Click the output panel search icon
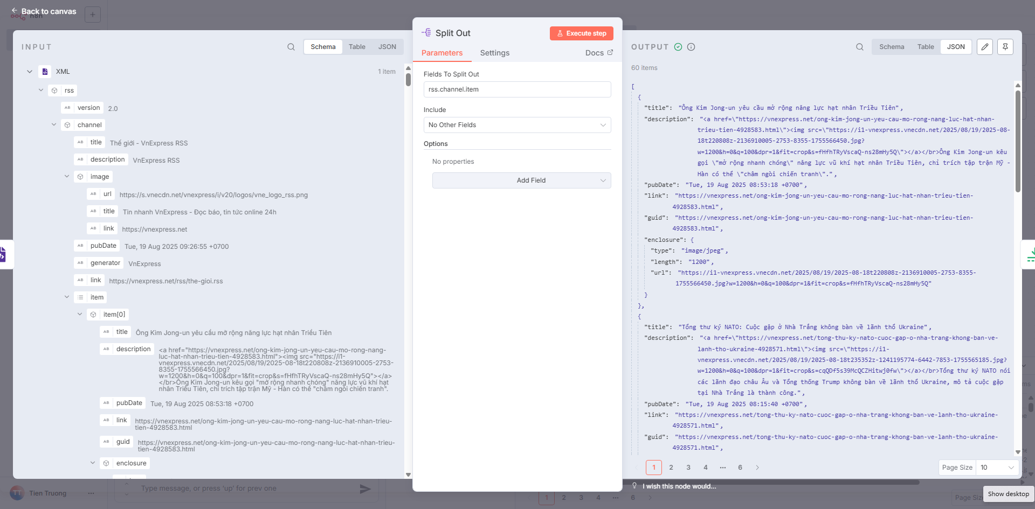1035x509 pixels. 860,47
